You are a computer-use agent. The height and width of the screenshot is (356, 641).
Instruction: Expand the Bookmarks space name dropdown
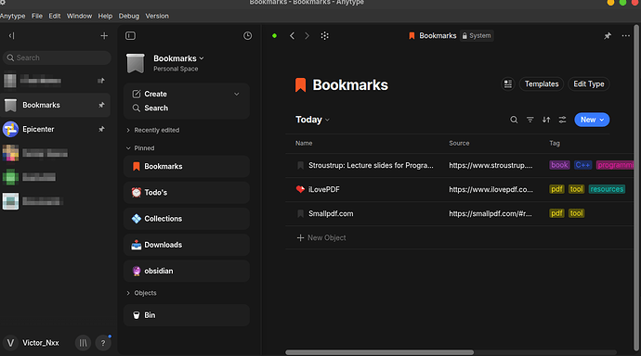(202, 58)
